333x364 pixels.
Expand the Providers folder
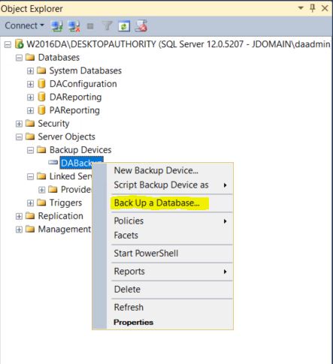point(41,190)
